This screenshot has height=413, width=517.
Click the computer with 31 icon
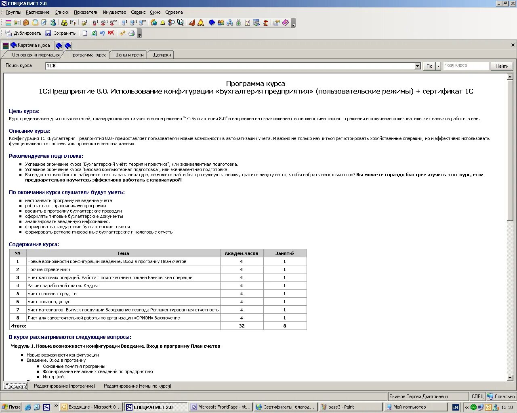click(134, 23)
